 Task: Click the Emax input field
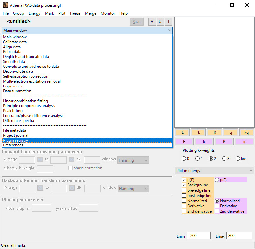click(x=239, y=236)
